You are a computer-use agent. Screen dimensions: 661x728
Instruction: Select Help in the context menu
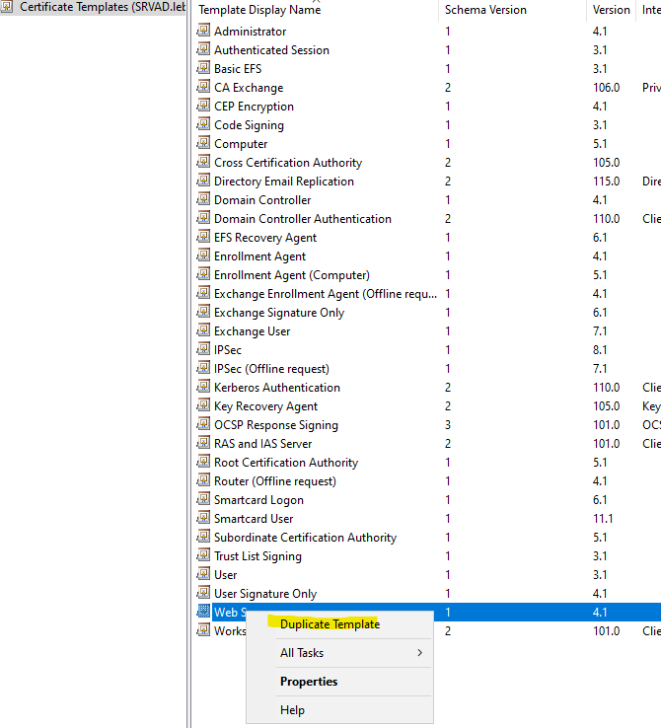click(292, 710)
